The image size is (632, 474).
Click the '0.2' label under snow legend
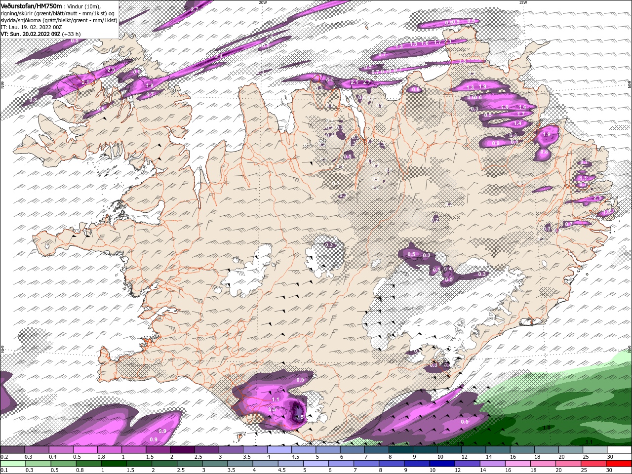tap(4, 457)
